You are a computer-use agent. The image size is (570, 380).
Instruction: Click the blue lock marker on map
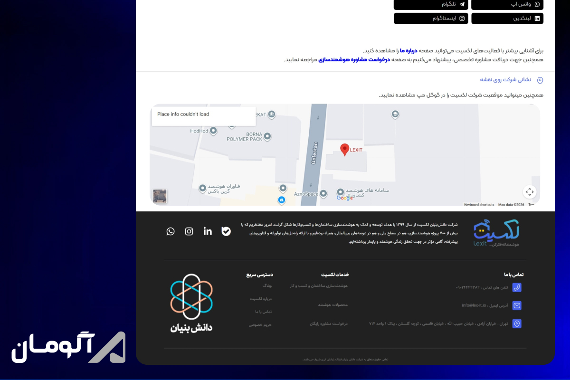(x=281, y=200)
